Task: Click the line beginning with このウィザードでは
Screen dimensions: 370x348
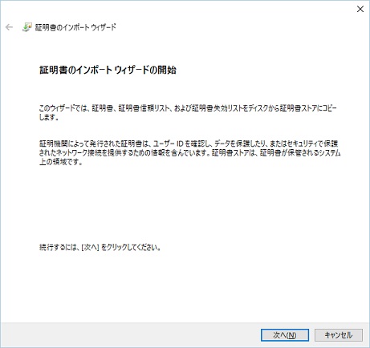Action: [188, 108]
